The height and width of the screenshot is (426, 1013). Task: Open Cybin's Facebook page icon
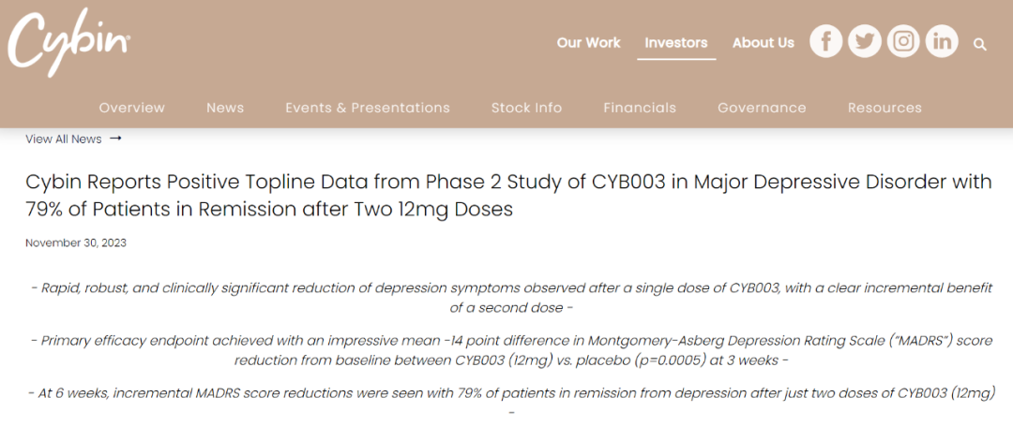pyautogui.click(x=826, y=41)
